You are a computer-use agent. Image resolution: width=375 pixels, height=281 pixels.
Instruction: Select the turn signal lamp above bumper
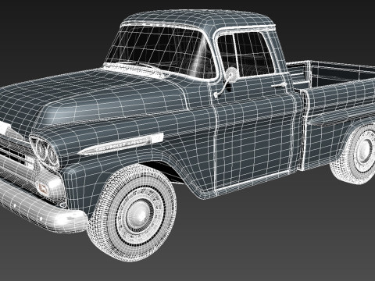click(43, 189)
